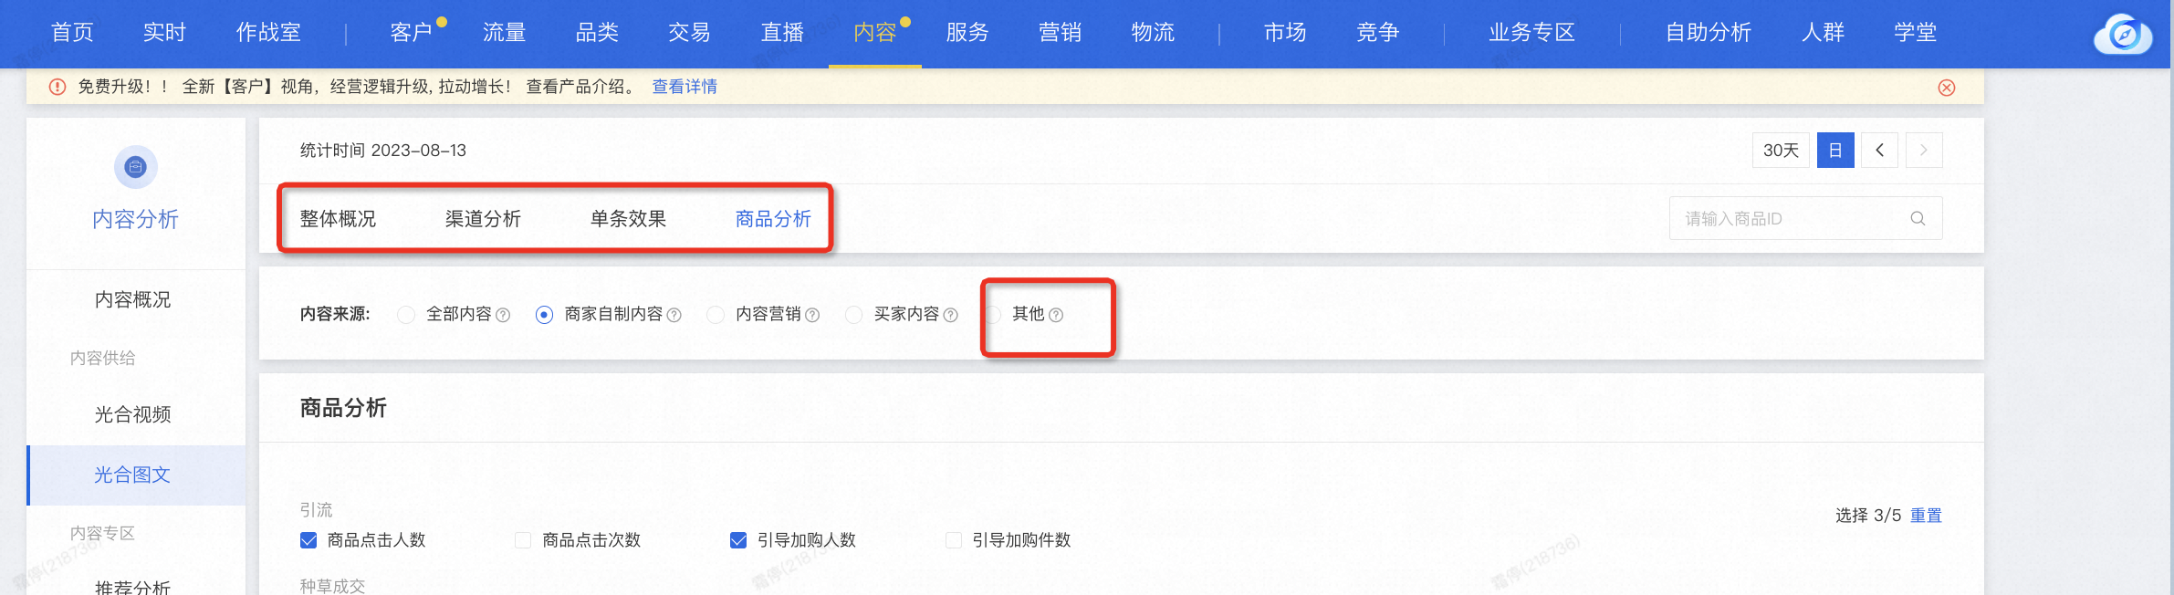Open 光合视频 in sidebar
The width and height of the screenshot is (2174, 595).
click(x=133, y=414)
